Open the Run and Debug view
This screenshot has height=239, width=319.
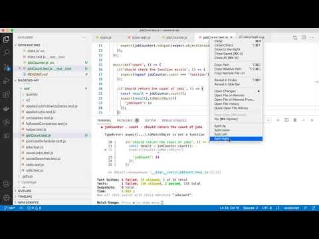(6, 81)
